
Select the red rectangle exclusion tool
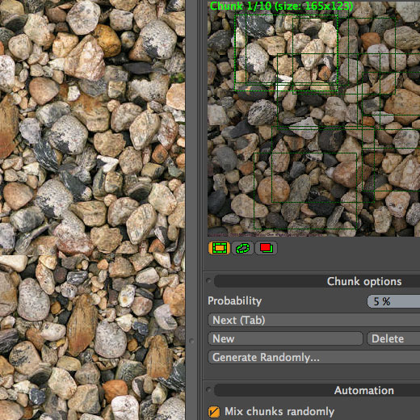point(266,248)
